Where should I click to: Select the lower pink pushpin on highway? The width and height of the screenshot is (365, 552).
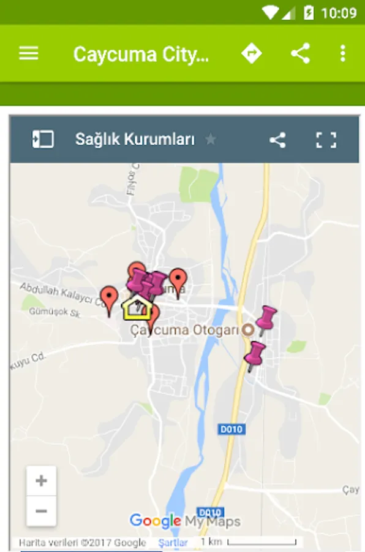coord(255,356)
